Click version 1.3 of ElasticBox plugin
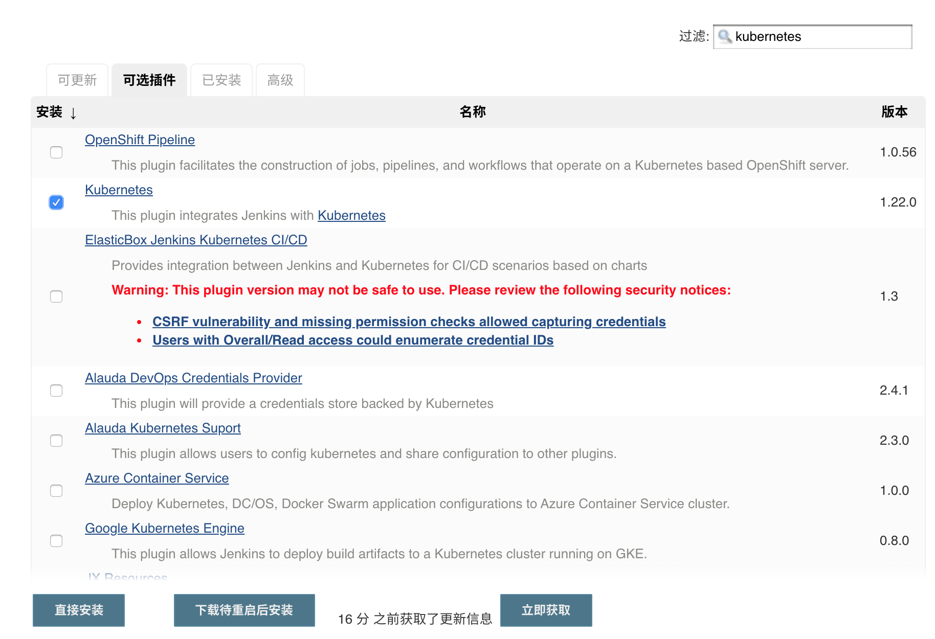935x639 pixels. pos(889,296)
